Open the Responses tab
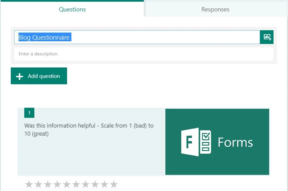Image resolution: width=288 pixels, height=191 pixels. pyautogui.click(x=215, y=9)
